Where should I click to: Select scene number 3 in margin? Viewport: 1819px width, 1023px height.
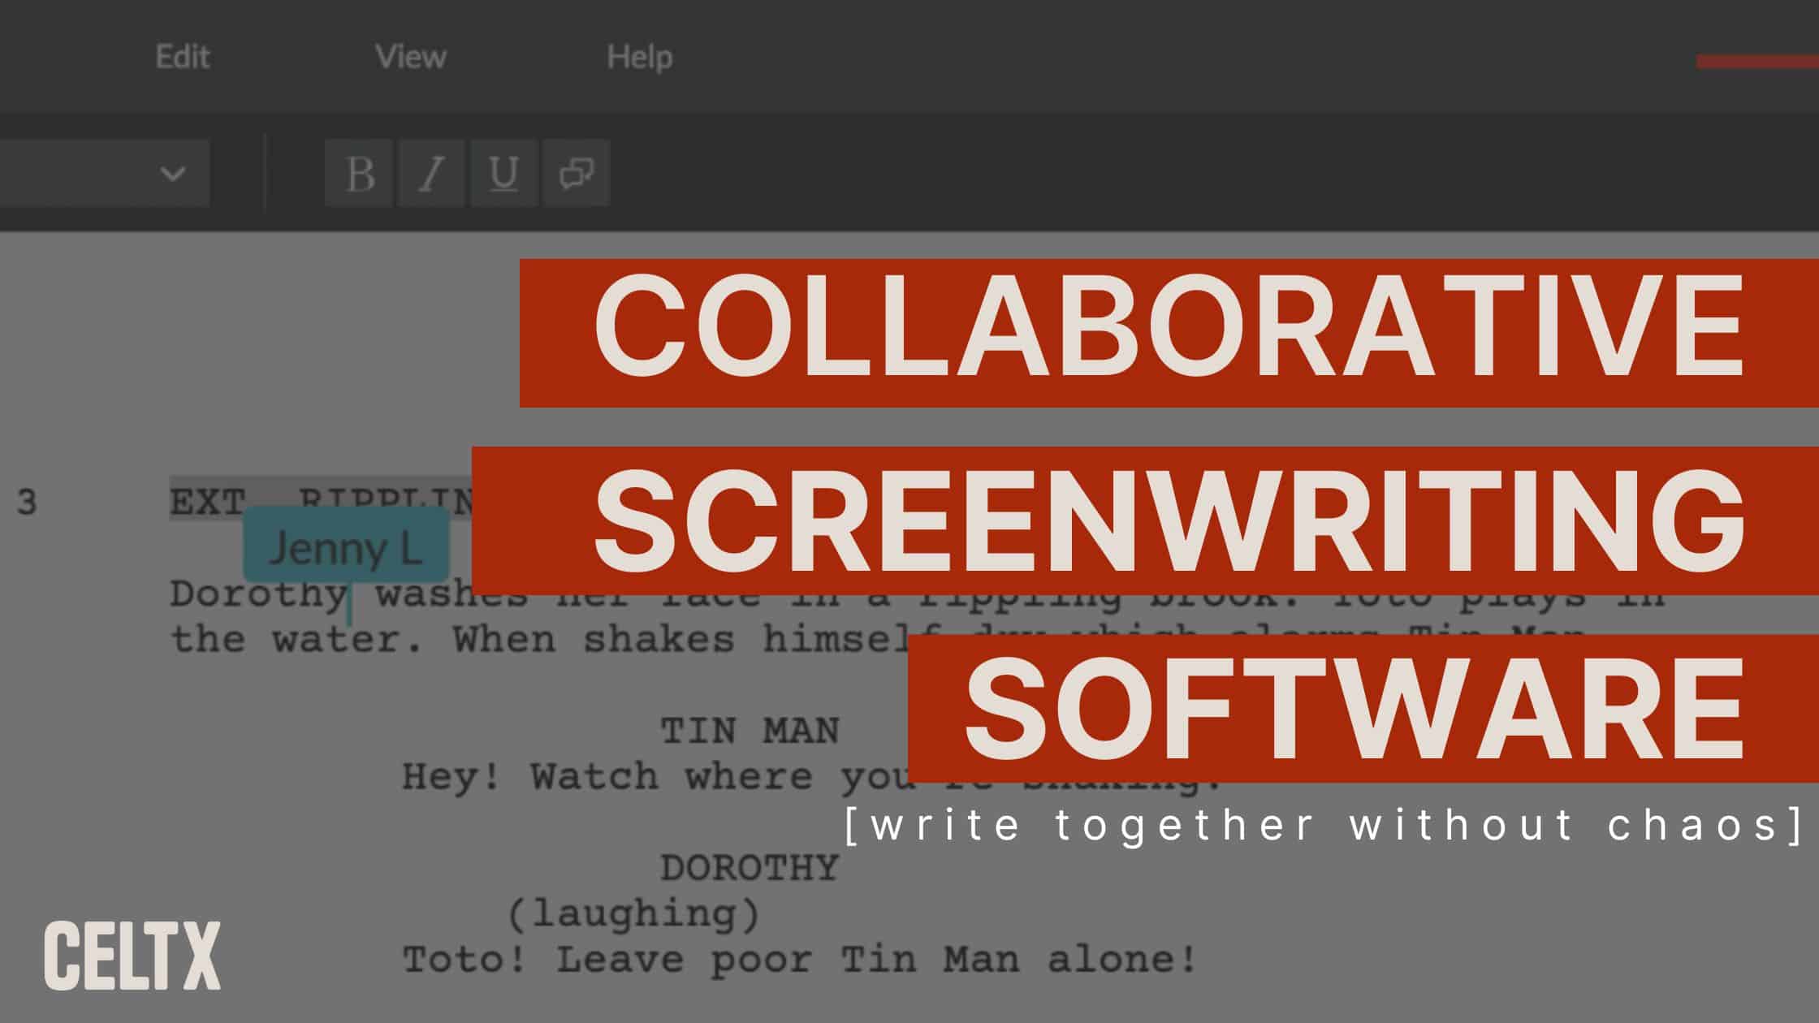coord(27,503)
